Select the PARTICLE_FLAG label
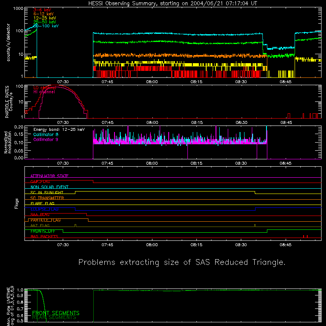The height and width of the screenshot is (326, 326). click(46, 220)
